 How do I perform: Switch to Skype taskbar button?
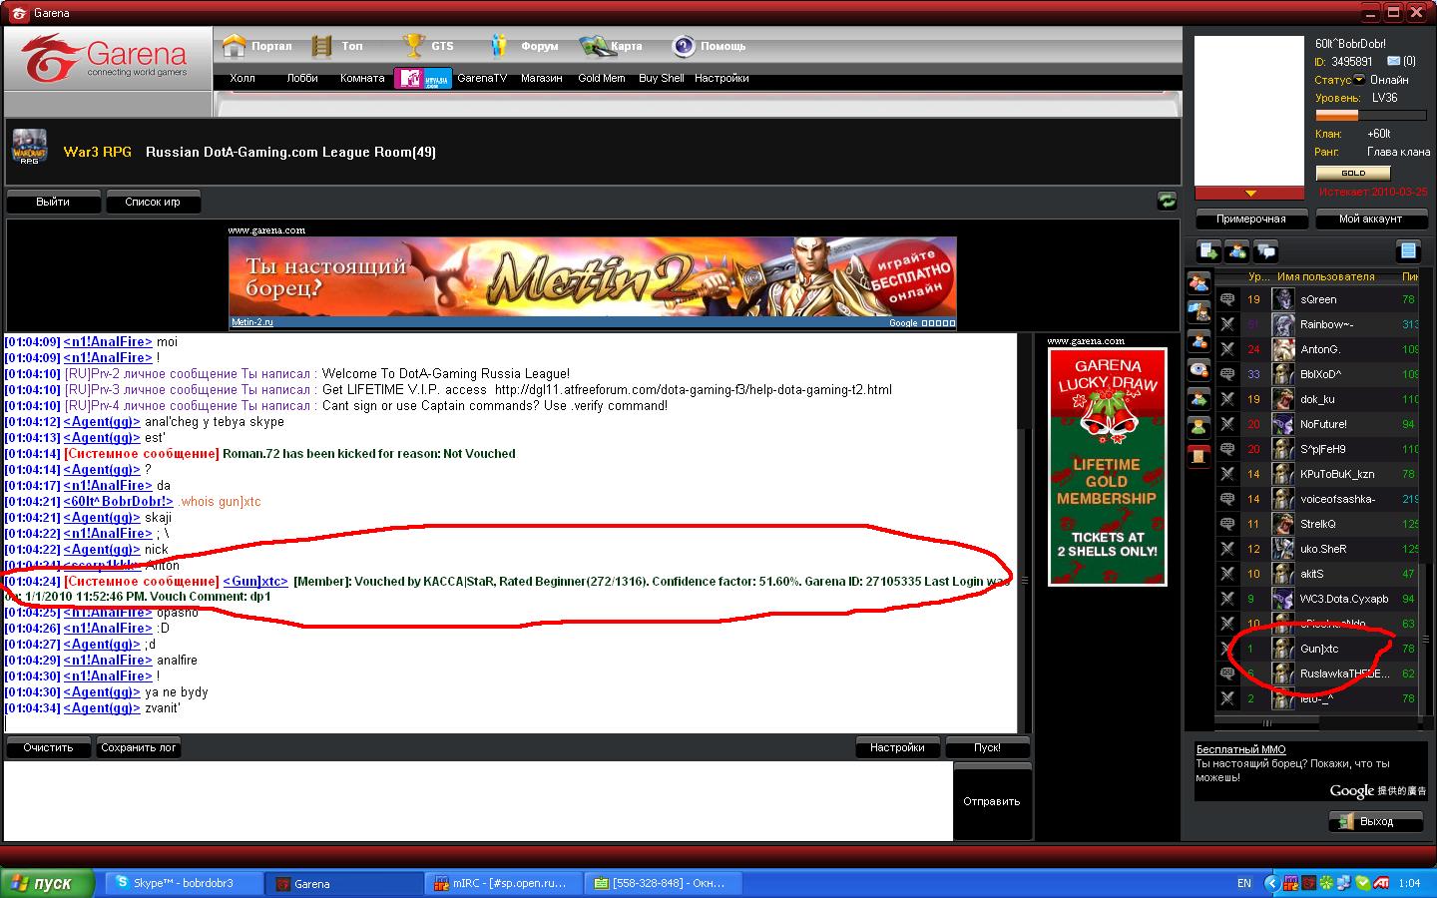coord(185,883)
